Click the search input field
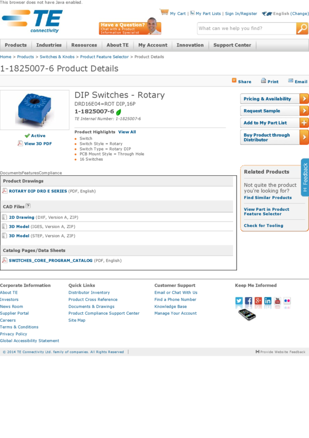 pyautogui.click(x=247, y=28)
